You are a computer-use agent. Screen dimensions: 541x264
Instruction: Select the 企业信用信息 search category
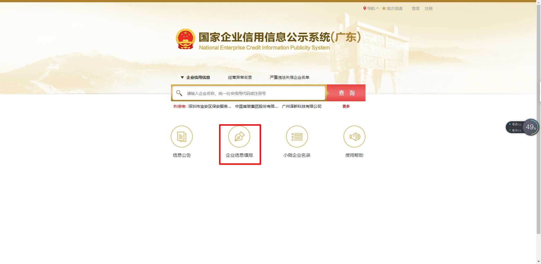tap(198, 77)
